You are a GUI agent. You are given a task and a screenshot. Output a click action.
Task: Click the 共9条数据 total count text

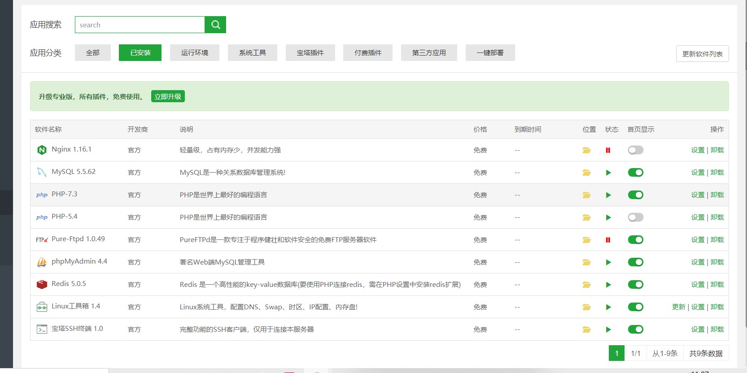pyautogui.click(x=706, y=353)
